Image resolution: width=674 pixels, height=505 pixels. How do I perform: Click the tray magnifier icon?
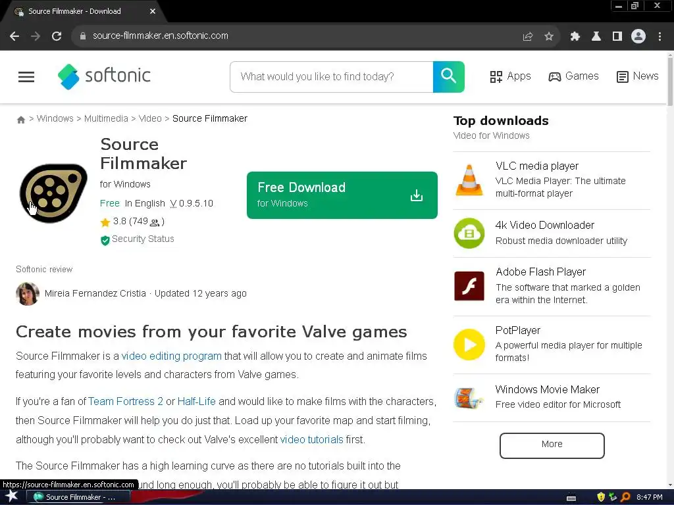(x=625, y=497)
